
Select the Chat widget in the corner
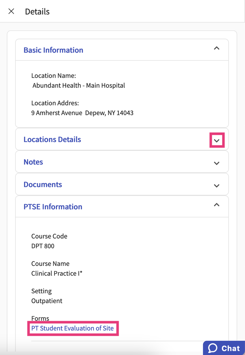coord(224,348)
